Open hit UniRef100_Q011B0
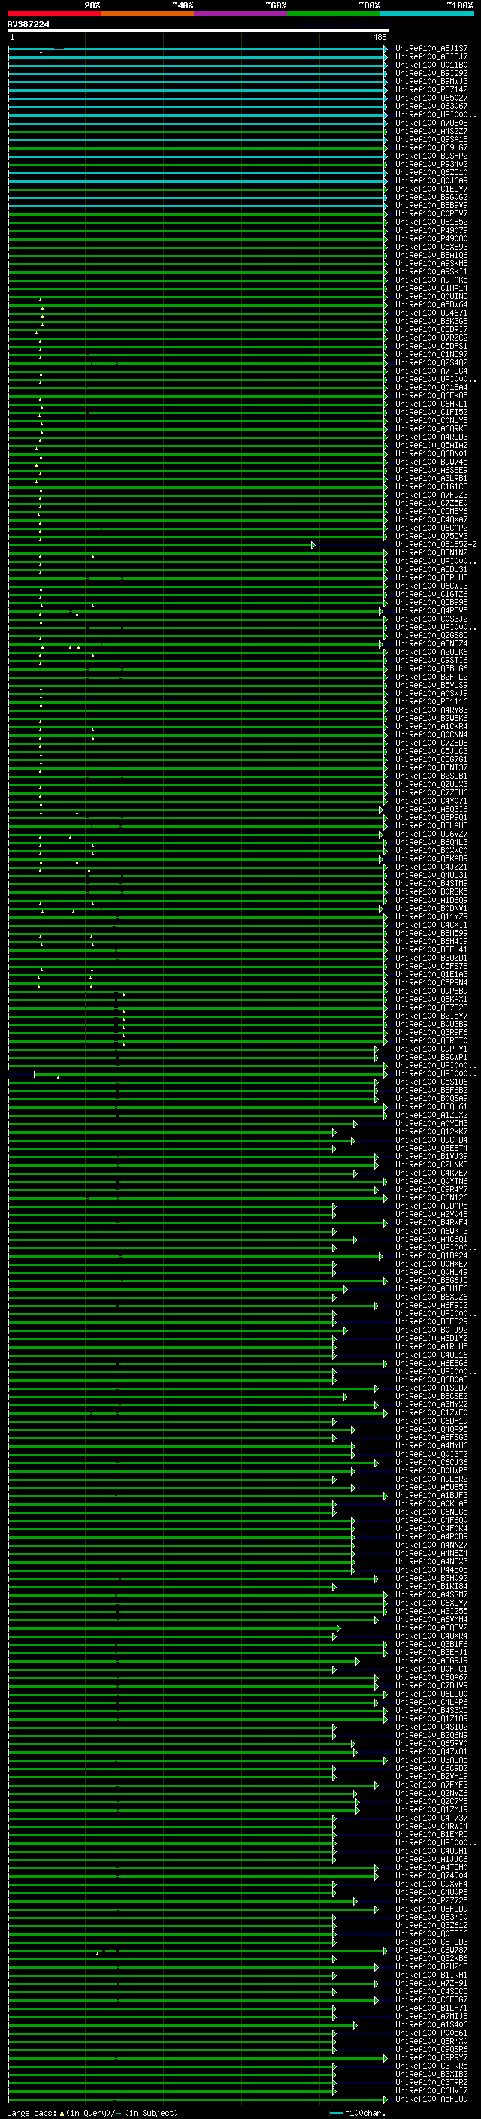The width and height of the screenshot is (481, 2119). 431,65
